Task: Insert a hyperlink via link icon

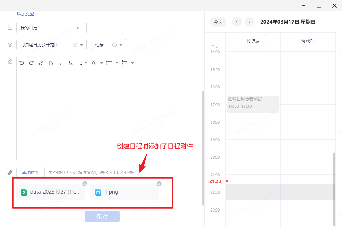Action: coord(41,63)
